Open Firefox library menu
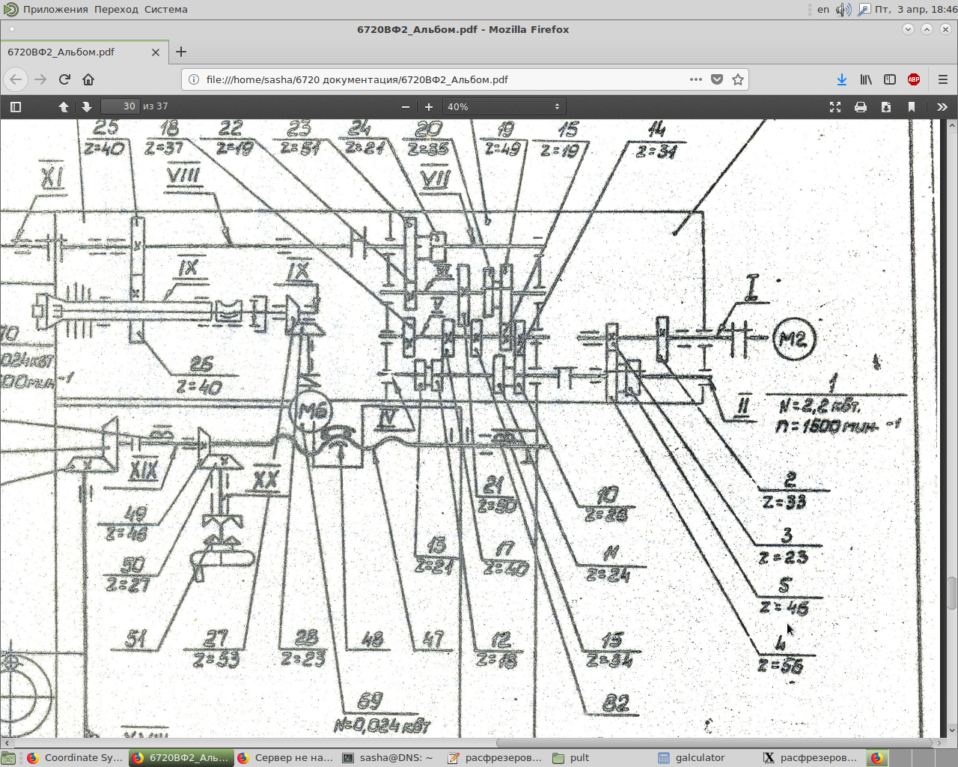This screenshot has height=767, width=958. click(866, 79)
